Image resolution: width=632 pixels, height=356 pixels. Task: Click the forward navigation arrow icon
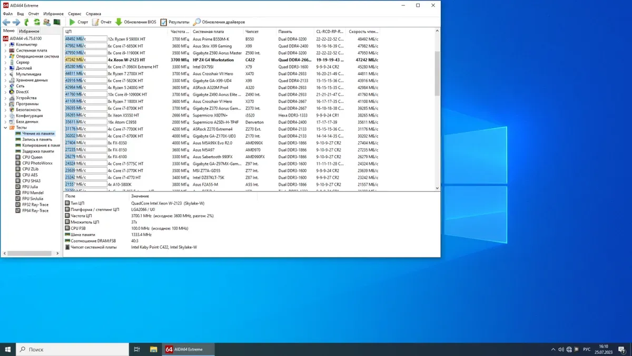(16, 22)
